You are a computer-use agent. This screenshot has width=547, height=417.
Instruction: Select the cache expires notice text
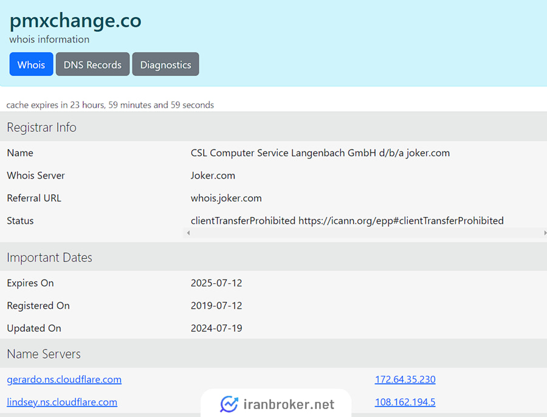tap(110, 105)
